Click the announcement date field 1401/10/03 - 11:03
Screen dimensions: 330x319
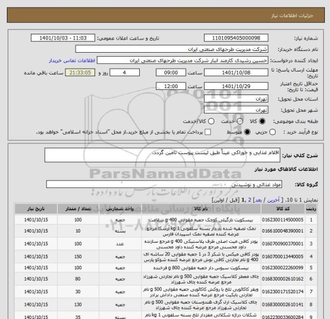tap(63, 38)
